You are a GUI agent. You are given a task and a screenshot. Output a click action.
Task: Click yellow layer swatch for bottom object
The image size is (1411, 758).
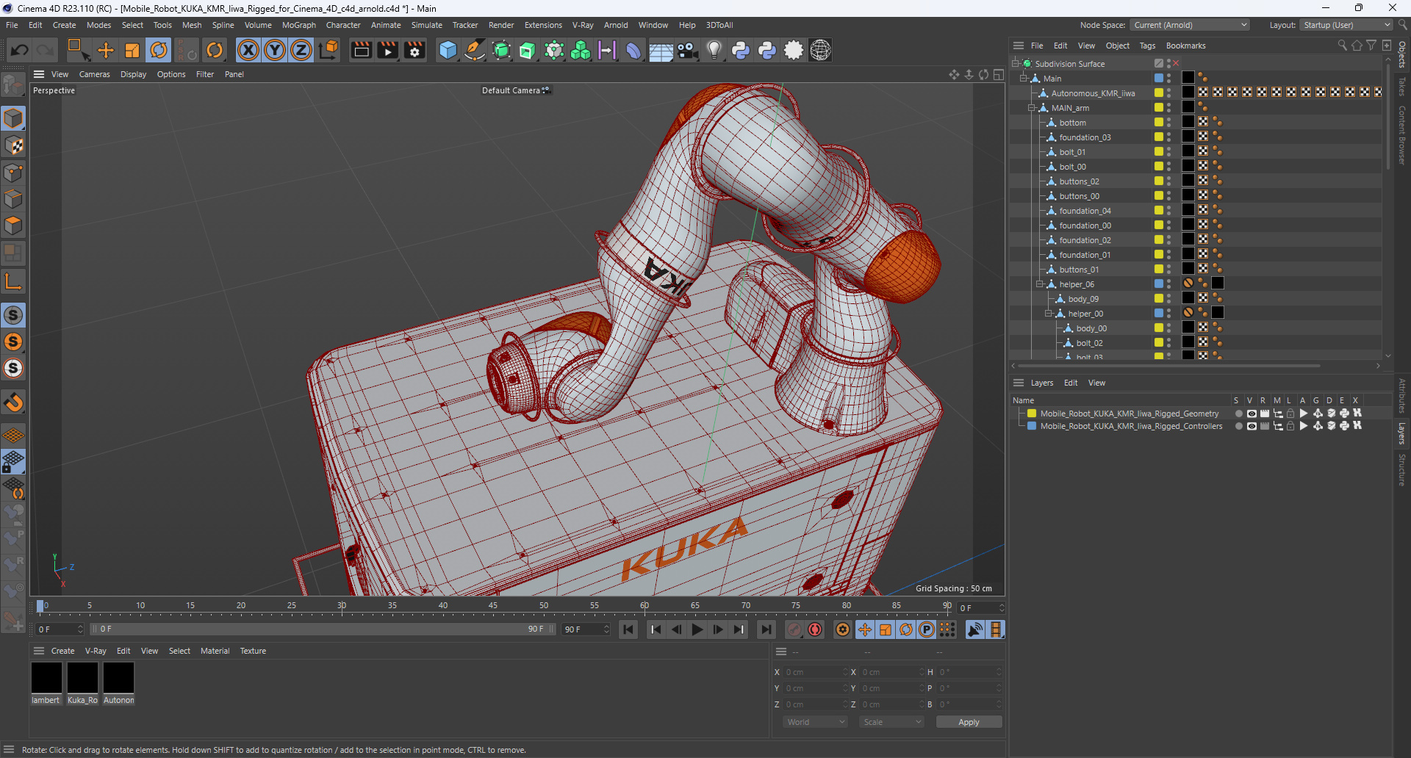click(x=1159, y=123)
